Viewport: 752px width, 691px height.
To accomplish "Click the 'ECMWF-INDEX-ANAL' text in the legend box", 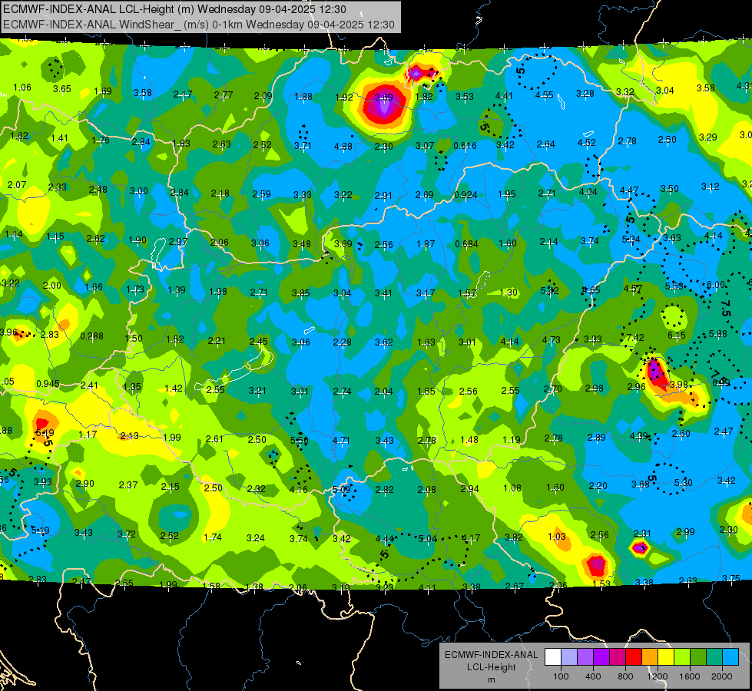I will (x=491, y=655).
